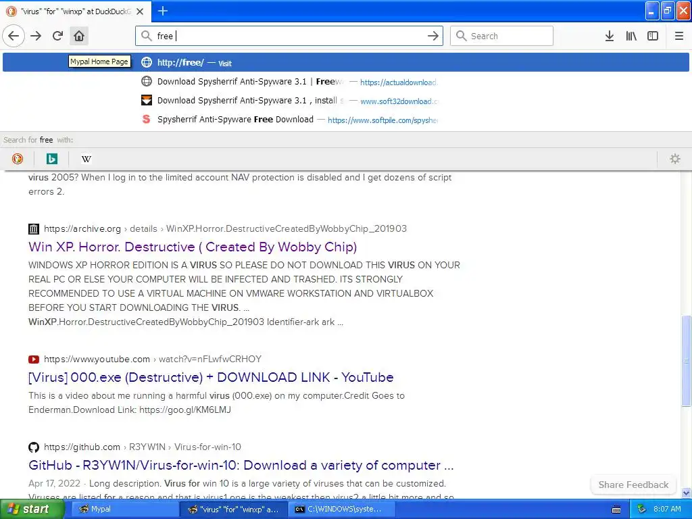
Task: Click the 8:07 AM taskbar clock
Action: [x=667, y=510]
